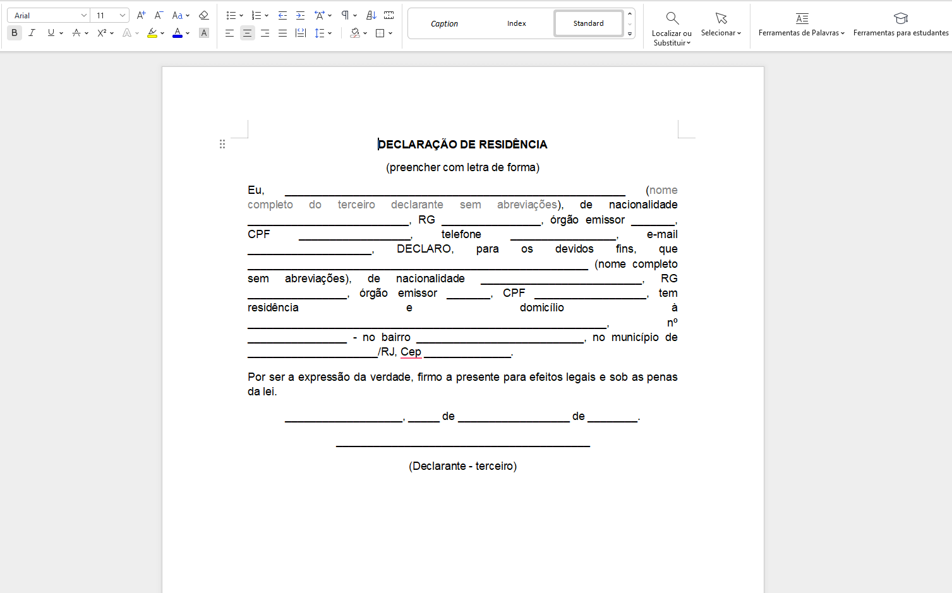This screenshot has height=593, width=952.
Task: Click the DECLARAÇÃO DE RESIDÊNCIA heading
Action: (462, 145)
